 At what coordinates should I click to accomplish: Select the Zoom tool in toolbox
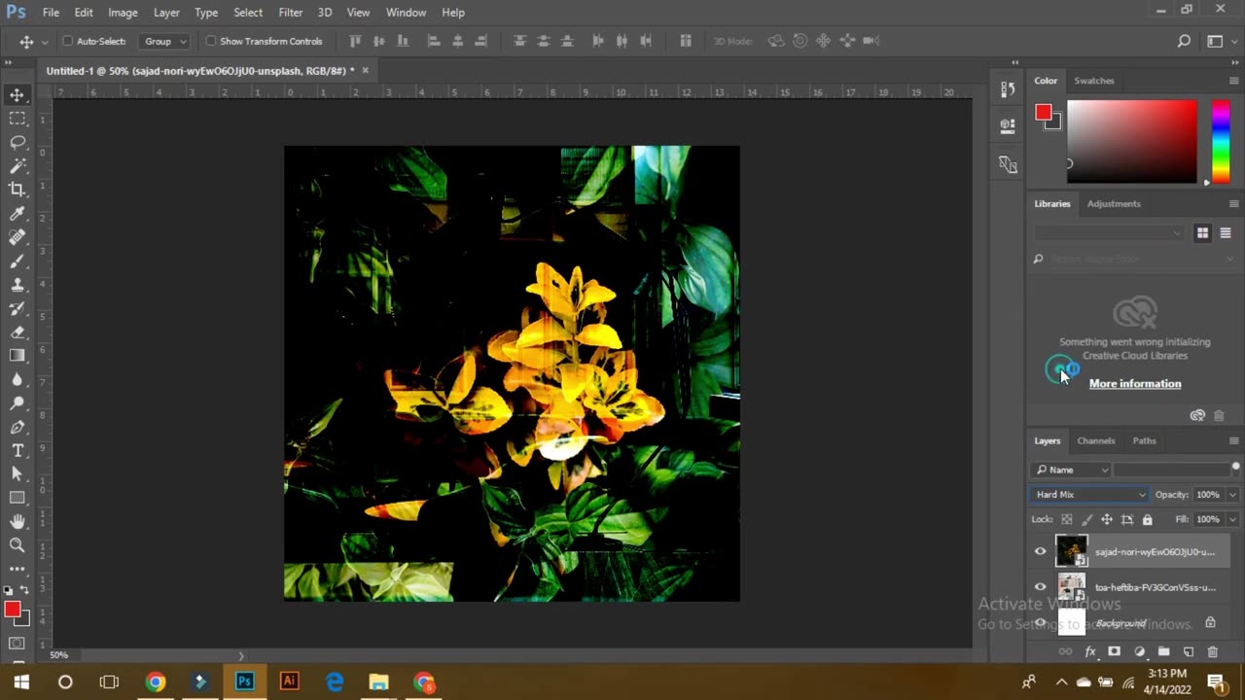click(x=18, y=545)
